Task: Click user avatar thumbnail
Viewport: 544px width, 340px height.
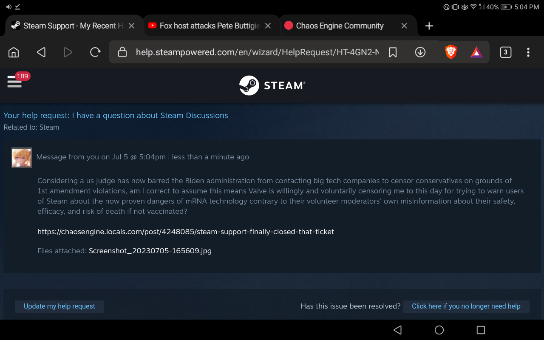Action: click(x=22, y=158)
